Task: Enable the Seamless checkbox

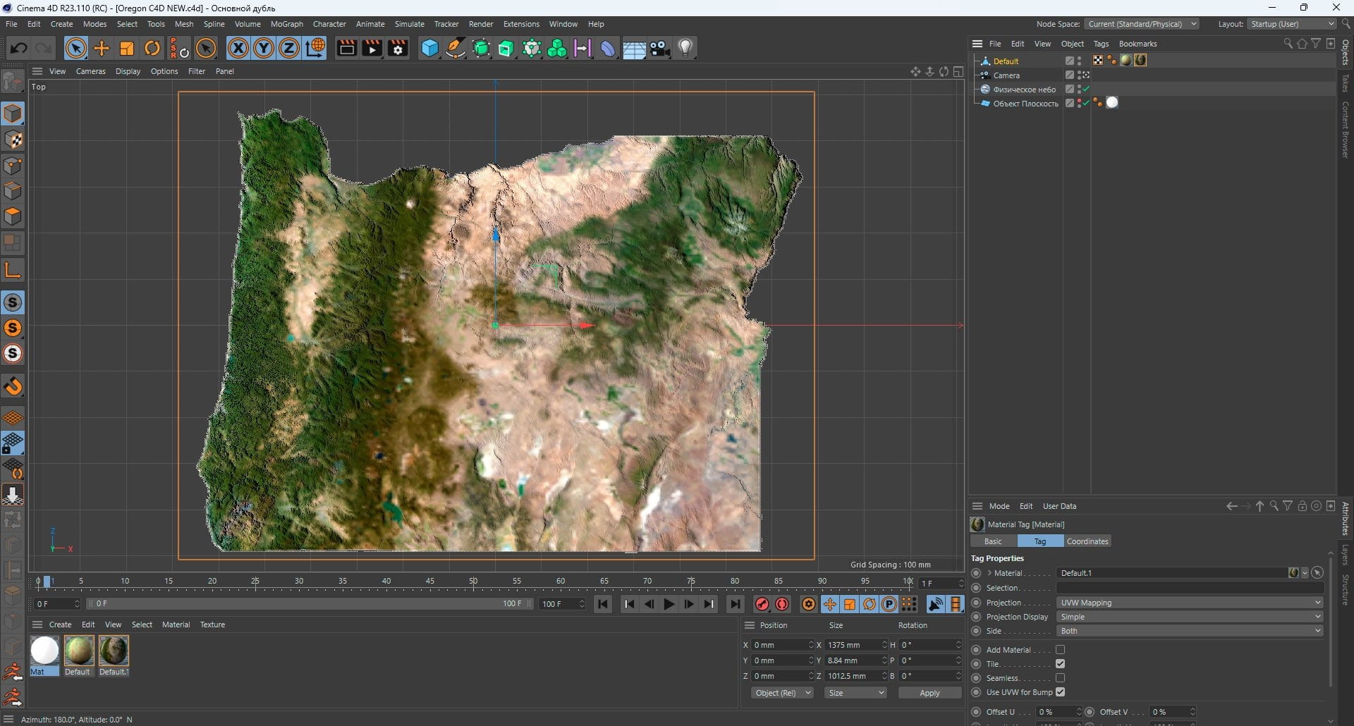Action: coord(1060,678)
